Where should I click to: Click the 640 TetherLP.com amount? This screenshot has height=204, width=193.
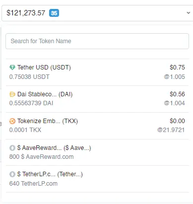[x=33, y=184]
